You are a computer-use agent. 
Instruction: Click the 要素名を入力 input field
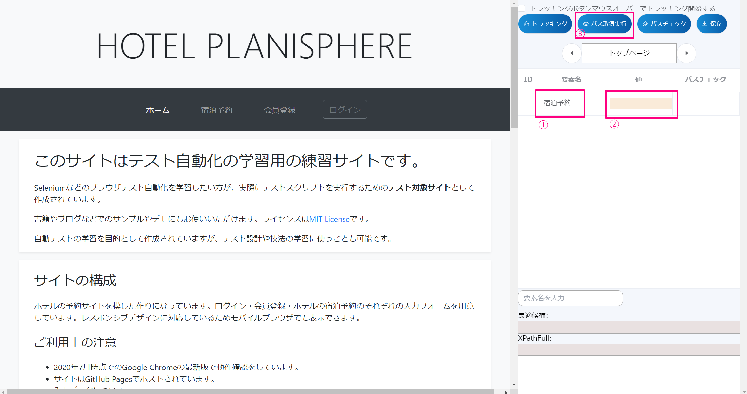(570, 298)
